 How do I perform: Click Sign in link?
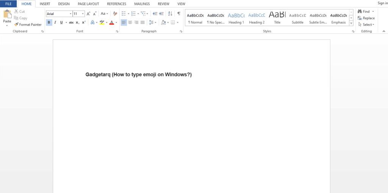click(383, 3)
